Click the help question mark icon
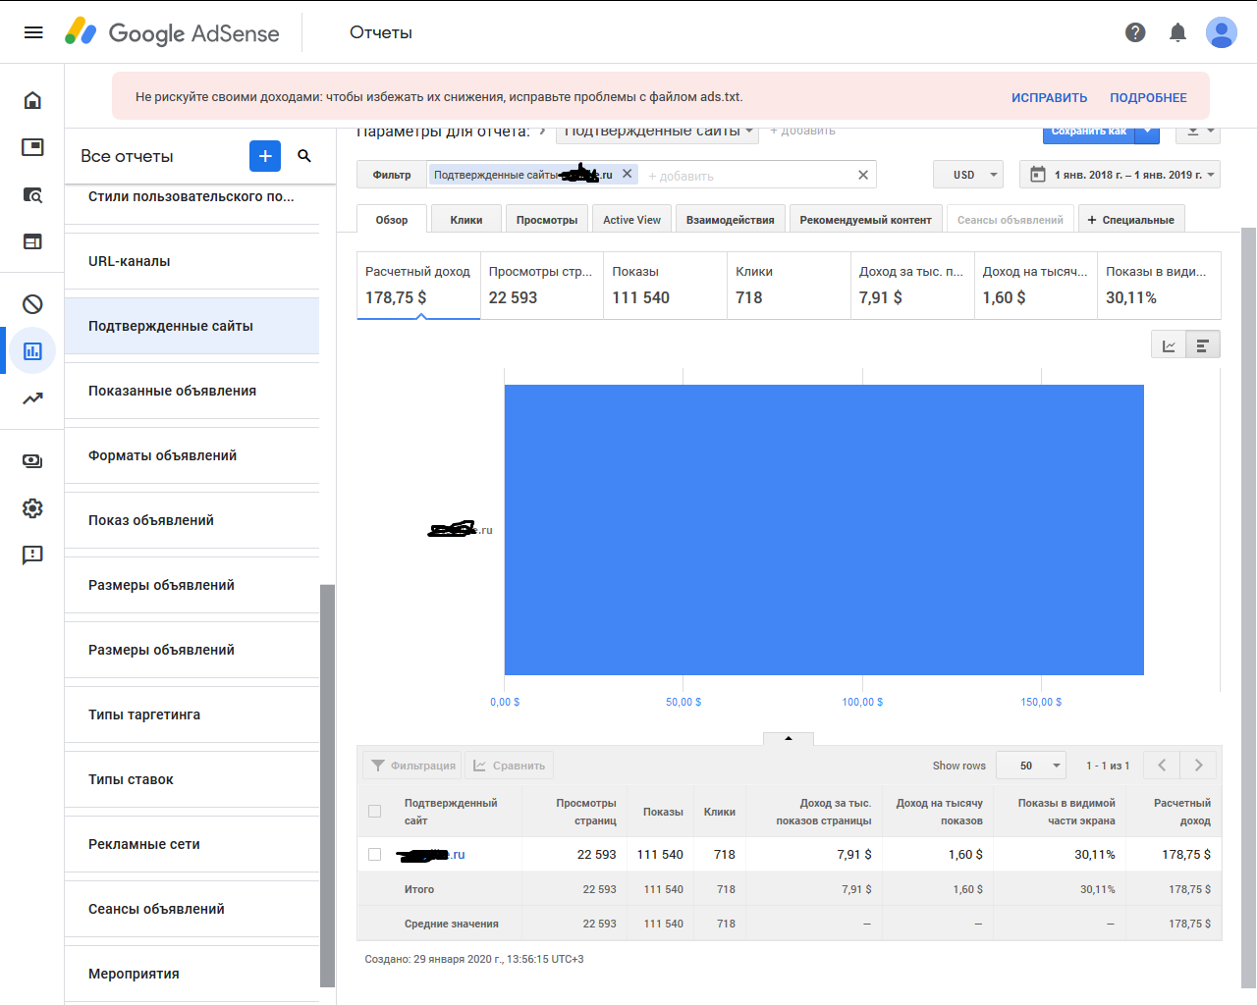 1135,32
